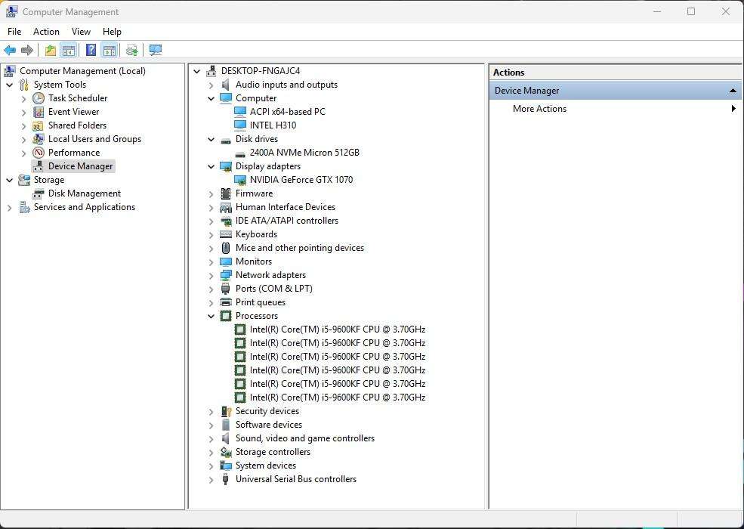Select the NVIDIA GeForce GTX 1070 device
Viewport: 744px width, 529px height.
point(301,180)
